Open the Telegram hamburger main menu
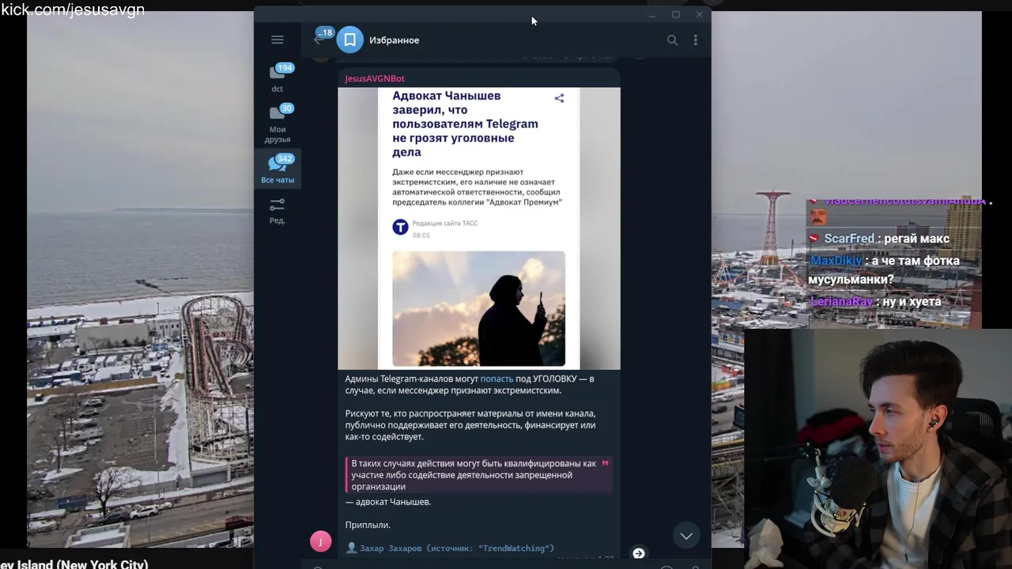This screenshot has height=569, width=1012. coord(277,40)
